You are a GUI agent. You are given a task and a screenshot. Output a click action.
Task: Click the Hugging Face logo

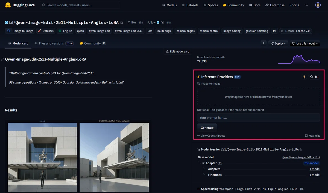20,5
